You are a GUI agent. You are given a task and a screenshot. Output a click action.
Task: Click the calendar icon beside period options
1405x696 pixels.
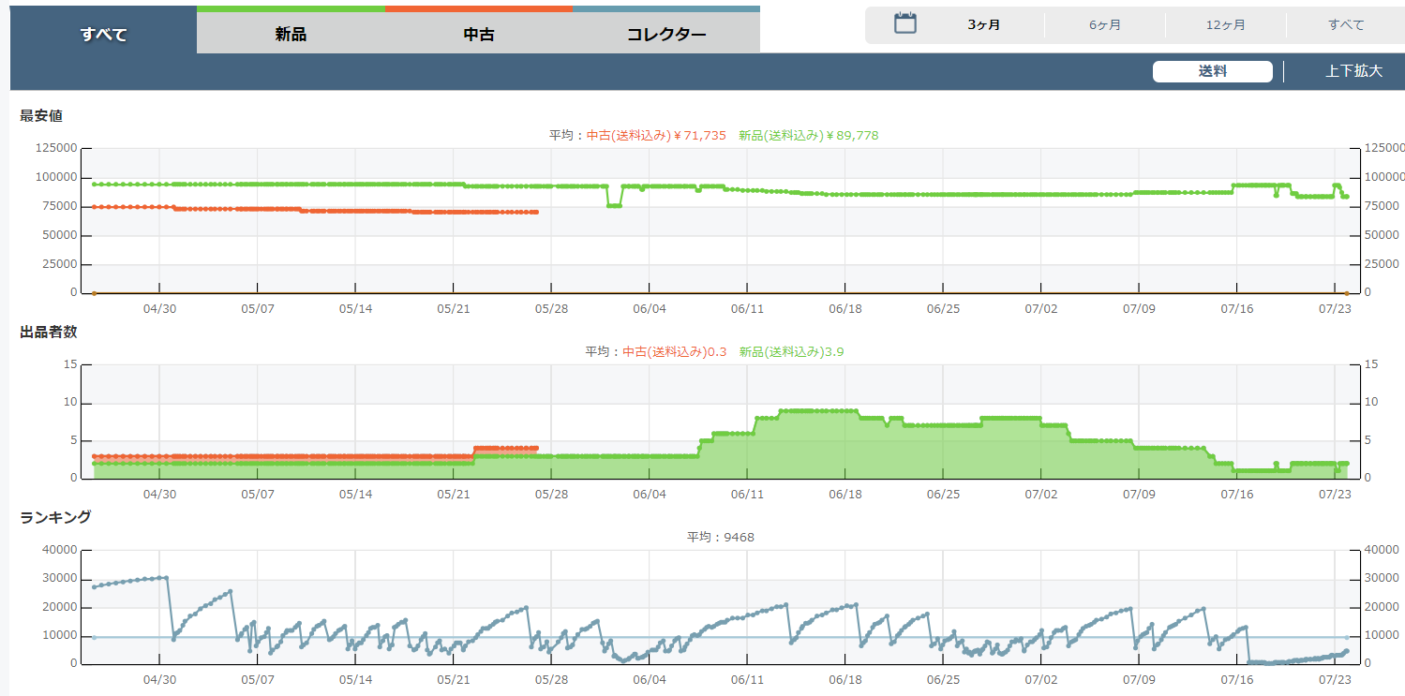[x=904, y=24]
